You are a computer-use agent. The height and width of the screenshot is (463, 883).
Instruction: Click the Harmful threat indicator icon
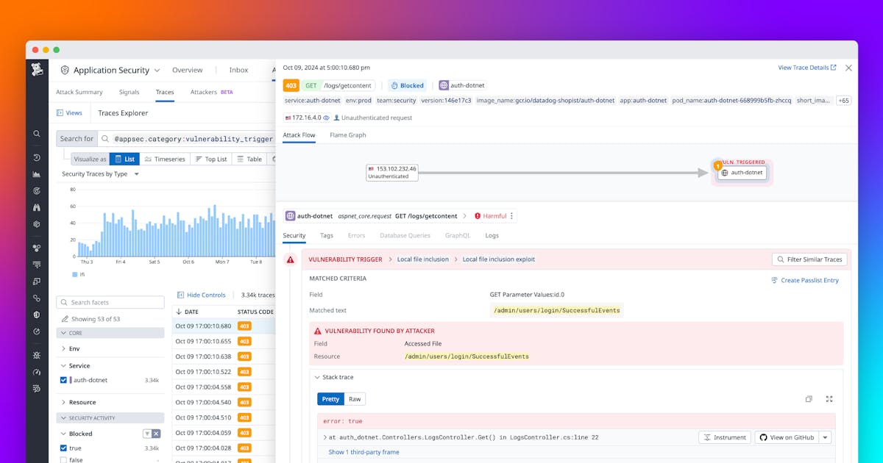[478, 215]
